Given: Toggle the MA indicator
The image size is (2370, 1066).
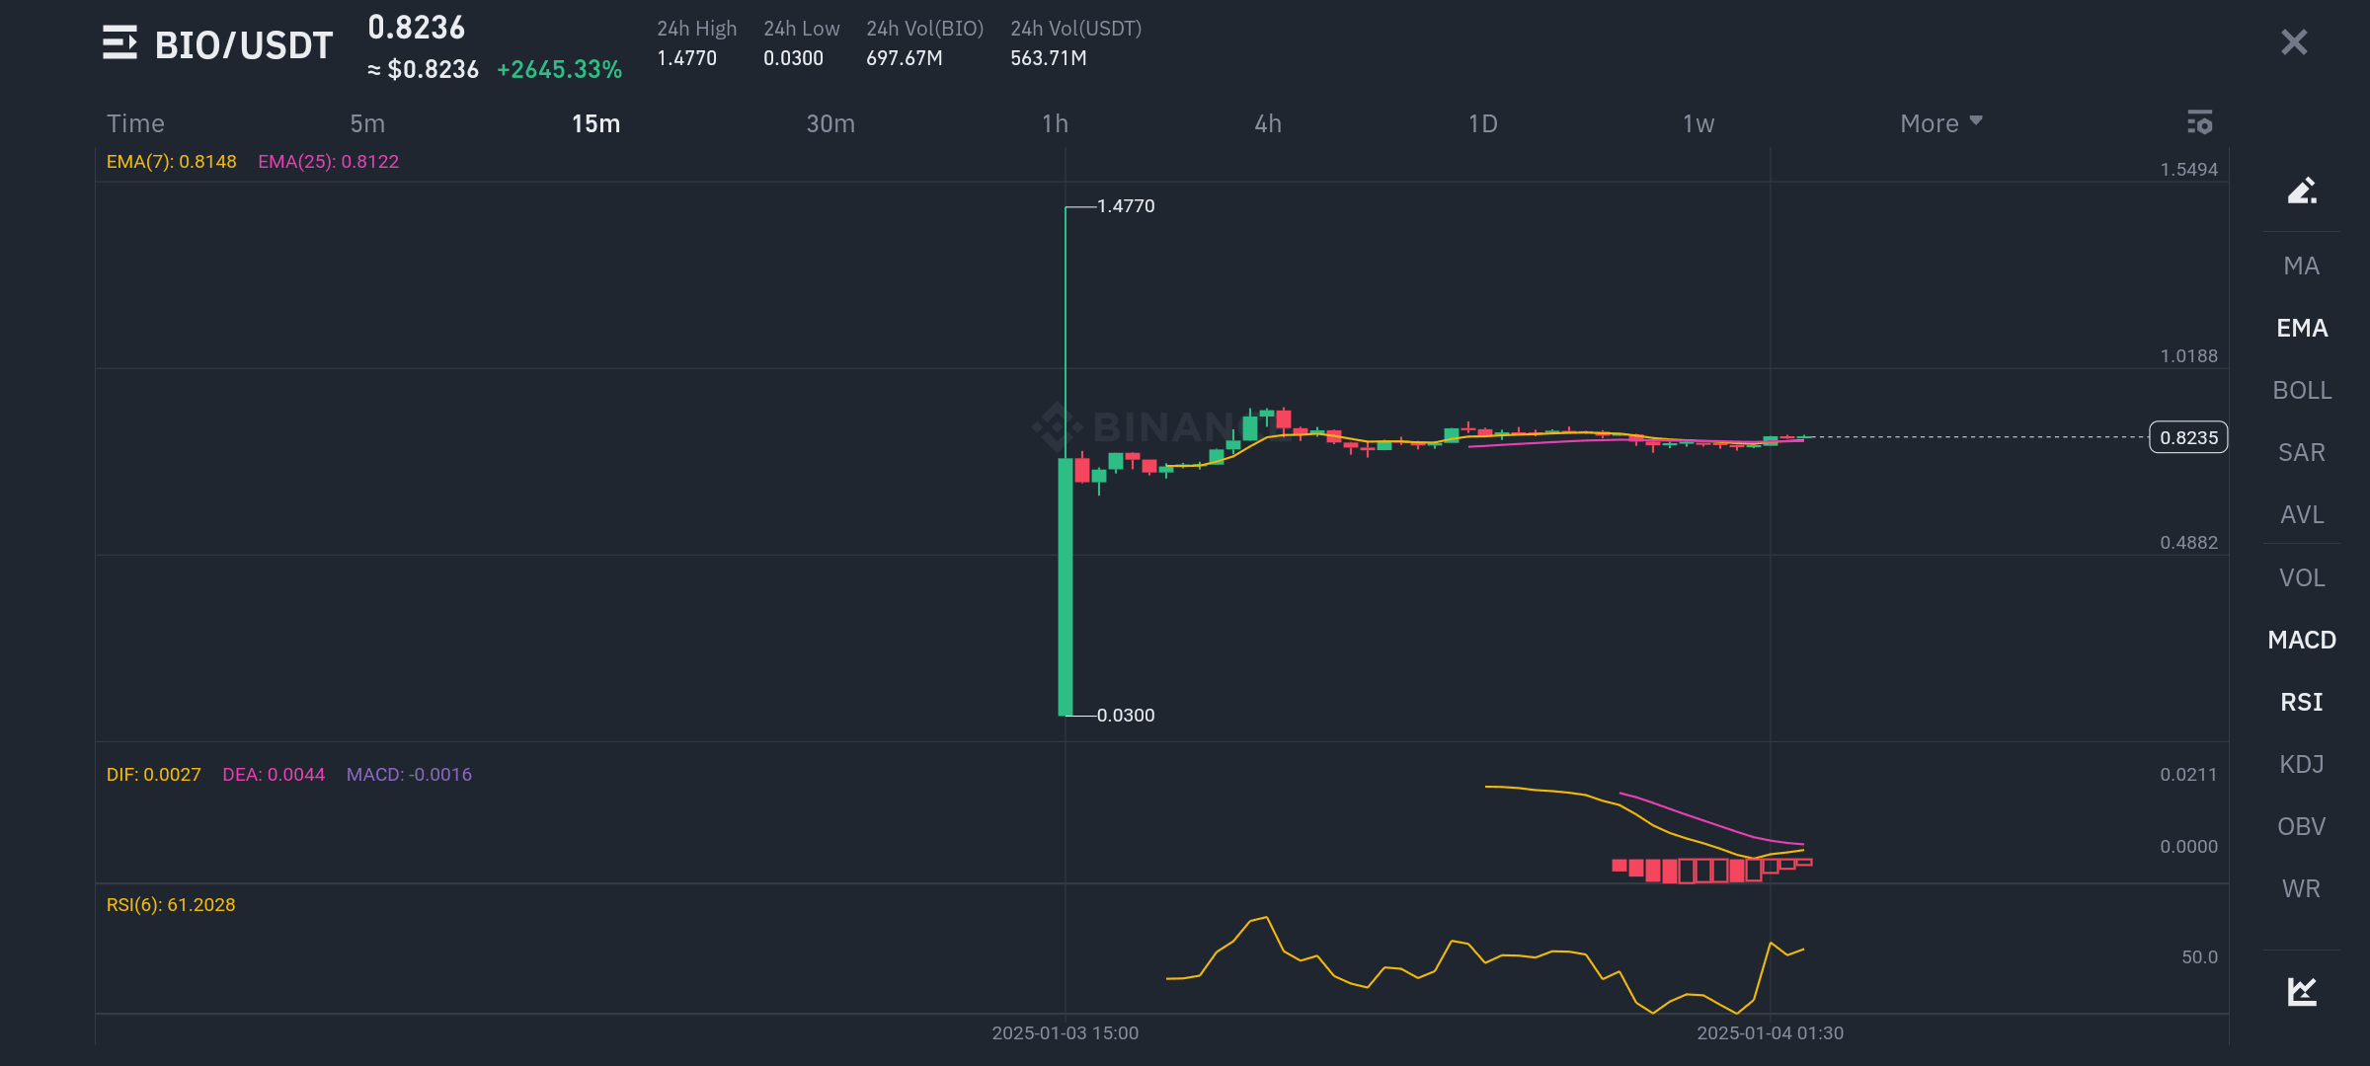Looking at the screenshot, I should (2302, 266).
